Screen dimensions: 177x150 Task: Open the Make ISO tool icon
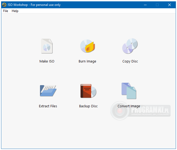(x=47, y=46)
